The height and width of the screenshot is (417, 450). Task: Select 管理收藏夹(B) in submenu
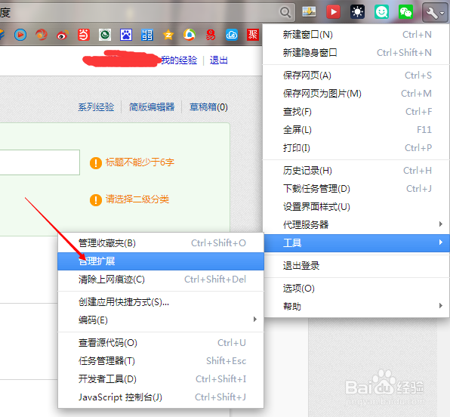tap(161, 243)
